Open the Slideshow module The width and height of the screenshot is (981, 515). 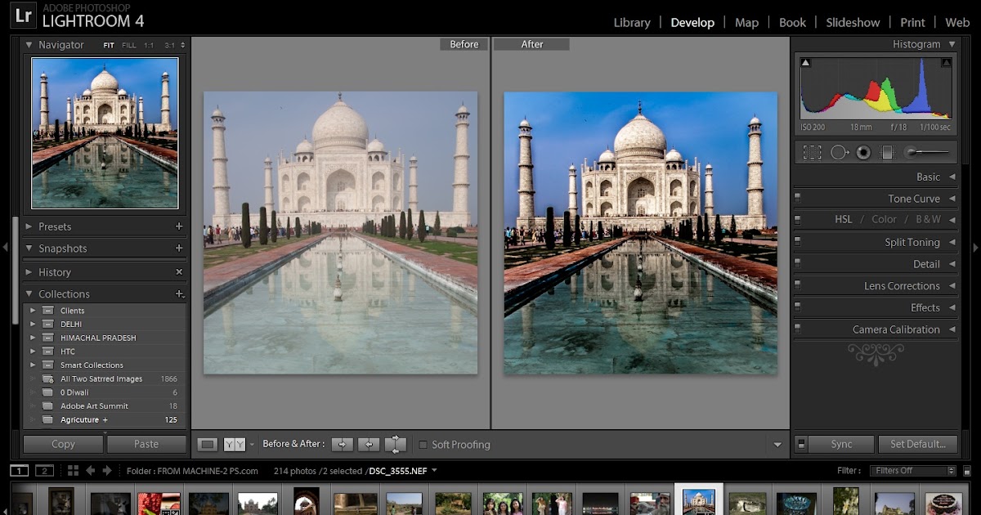click(x=853, y=22)
